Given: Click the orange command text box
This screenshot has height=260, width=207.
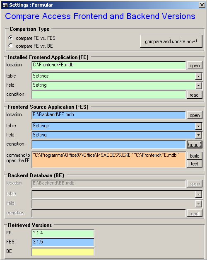Looking at the screenshot, I should [x=108, y=160].
